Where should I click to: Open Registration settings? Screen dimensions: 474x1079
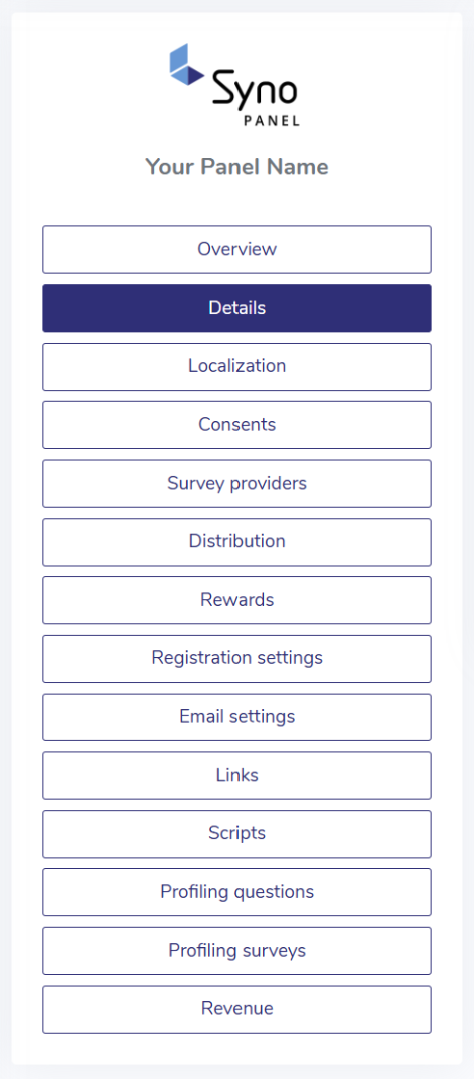point(237,659)
